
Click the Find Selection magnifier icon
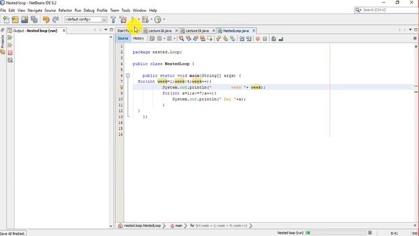(x=181, y=39)
